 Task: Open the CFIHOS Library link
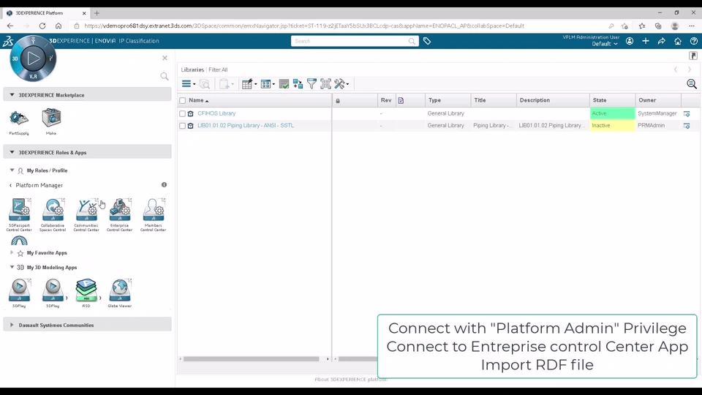click(x=216, y=113)
